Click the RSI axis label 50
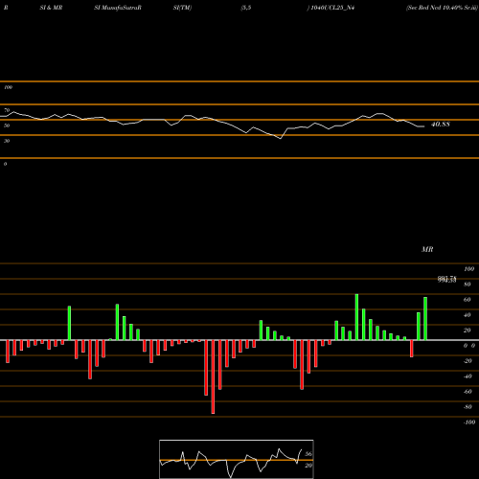Screen dimensions: 479x479 click(7, 125)
